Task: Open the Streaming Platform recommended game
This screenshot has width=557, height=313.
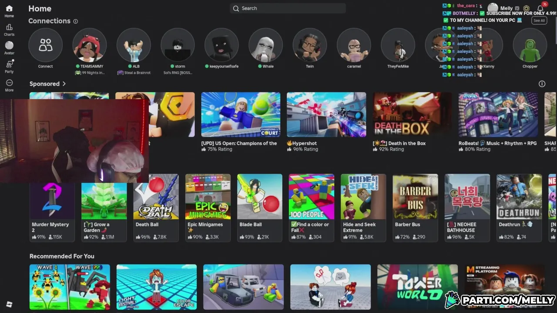Action: [504, 287]
